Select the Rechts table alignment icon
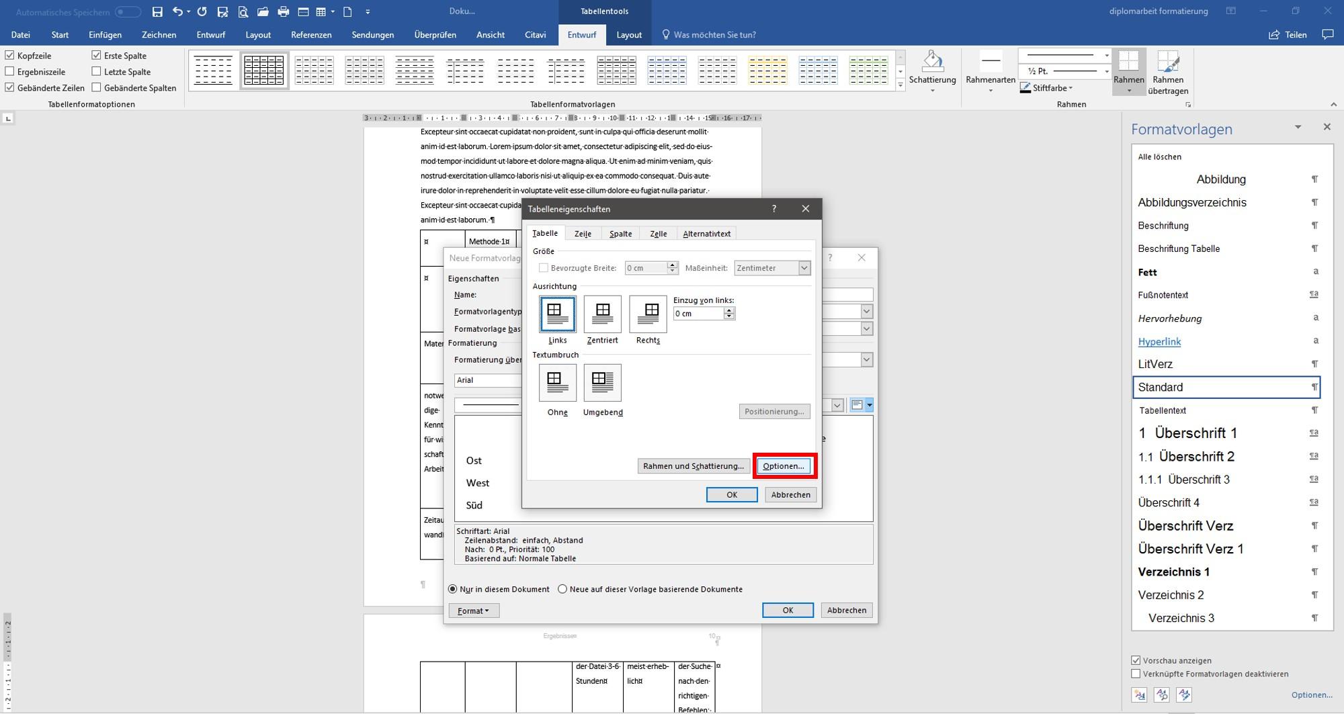This screenshot has width=1344, height=714. click(x=648, y=314)
